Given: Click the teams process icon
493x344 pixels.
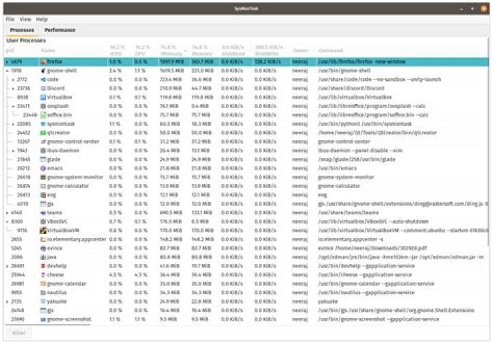Looking at the screenshot, I should [x=43, y=213].
